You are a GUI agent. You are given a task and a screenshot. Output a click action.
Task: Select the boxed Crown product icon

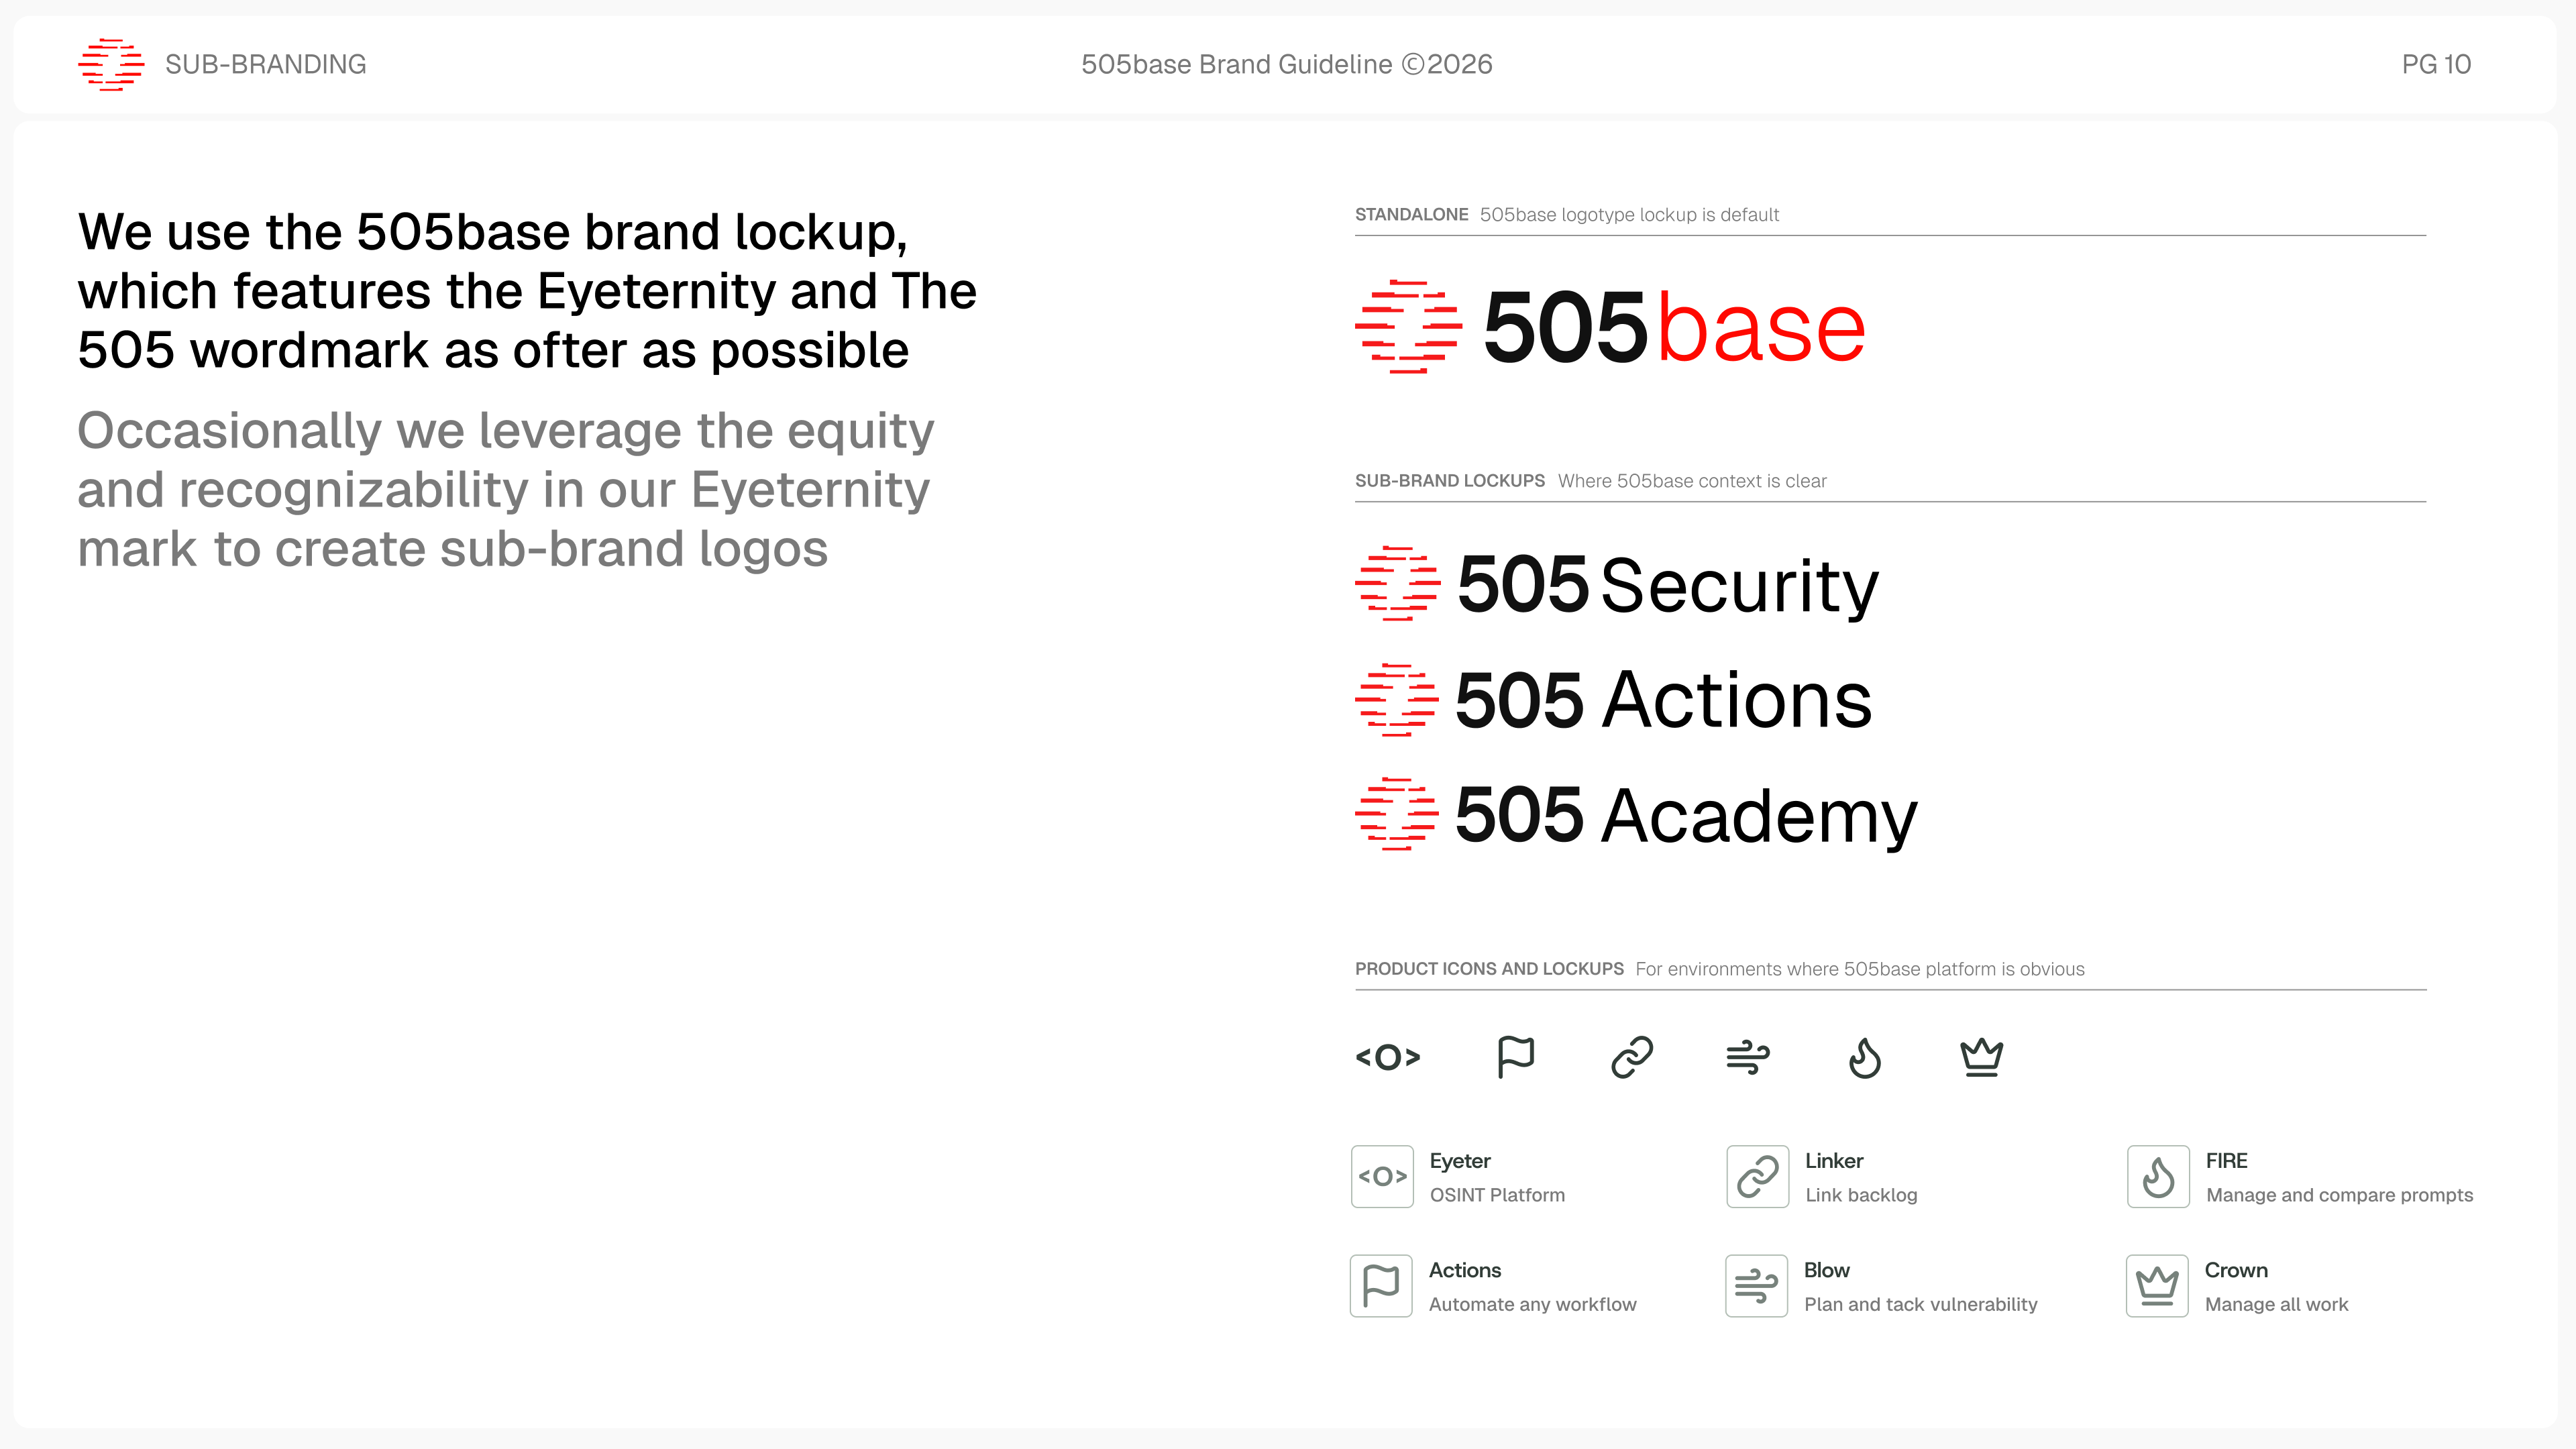point(2157,1286)
